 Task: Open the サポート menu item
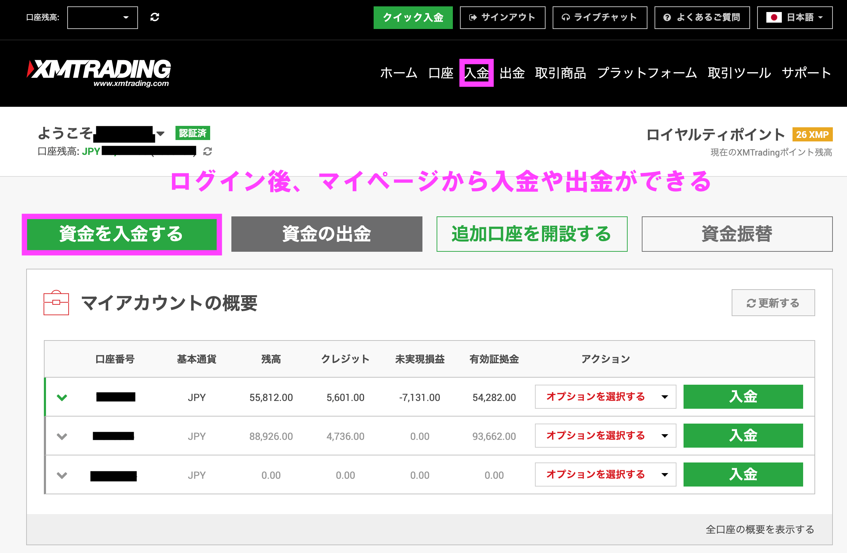click(x=806, y=73)
